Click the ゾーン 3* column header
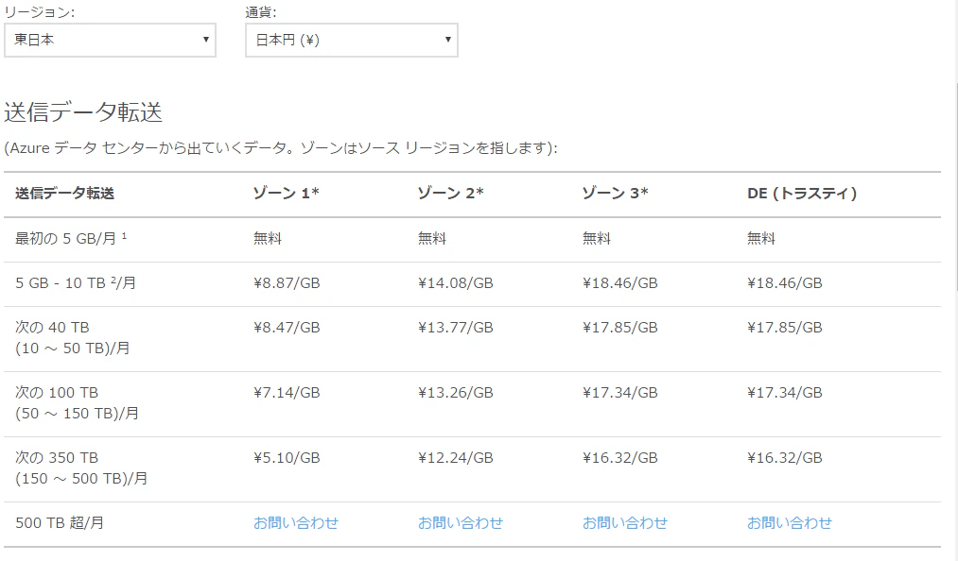This screenshot has width=958, height=561. pyautogui.click(x=615, y=194)
